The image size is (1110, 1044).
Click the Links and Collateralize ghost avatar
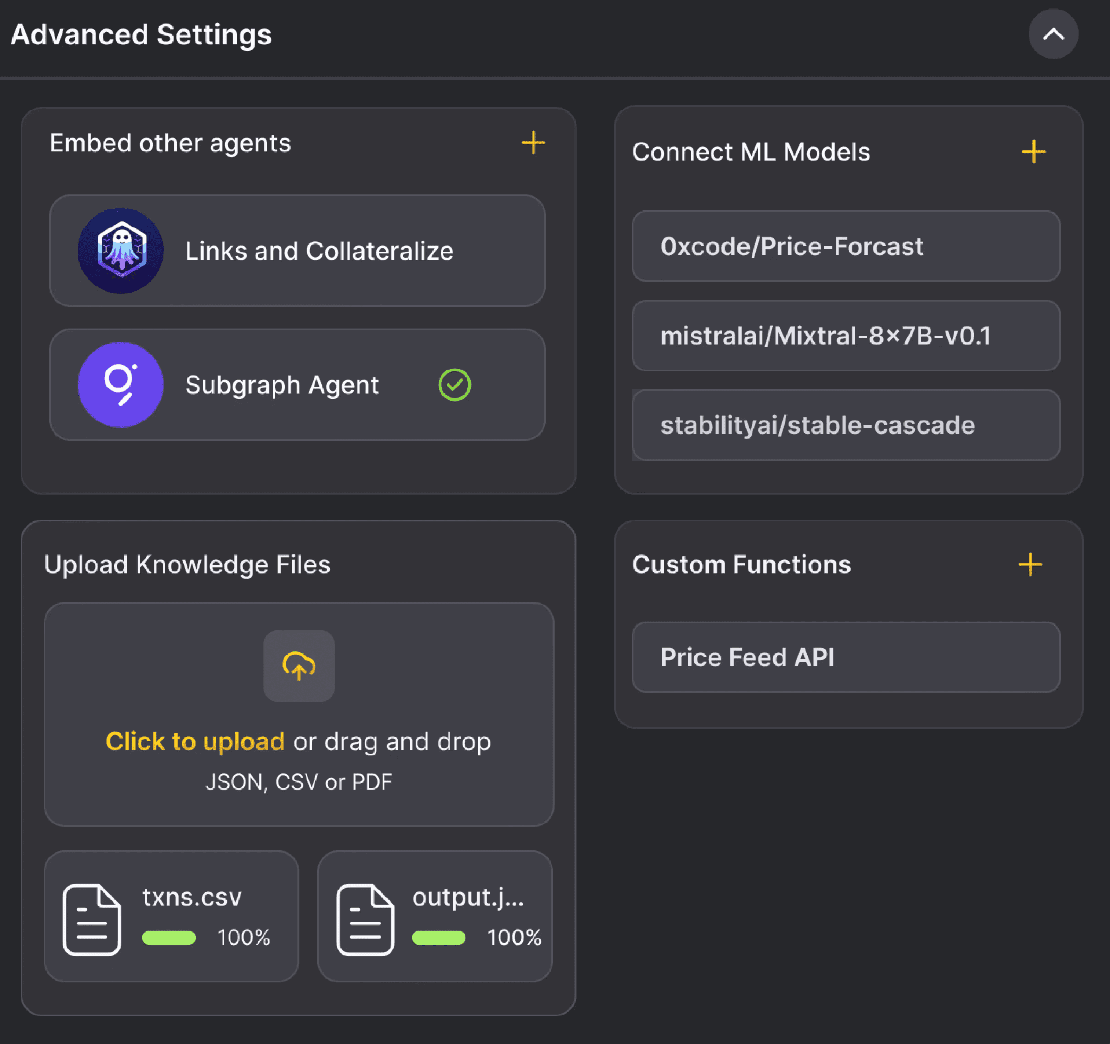(x=121, y=251)
